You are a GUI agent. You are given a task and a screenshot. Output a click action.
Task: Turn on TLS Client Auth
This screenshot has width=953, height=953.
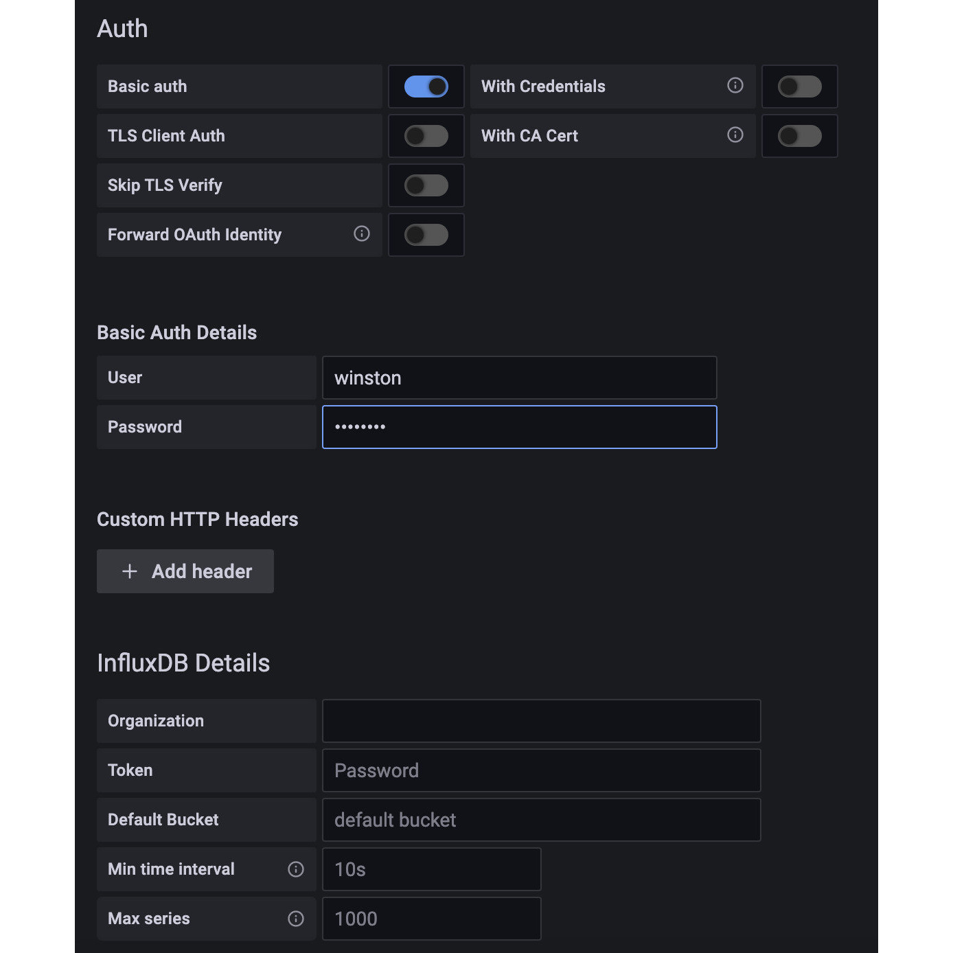pos(426,135)
